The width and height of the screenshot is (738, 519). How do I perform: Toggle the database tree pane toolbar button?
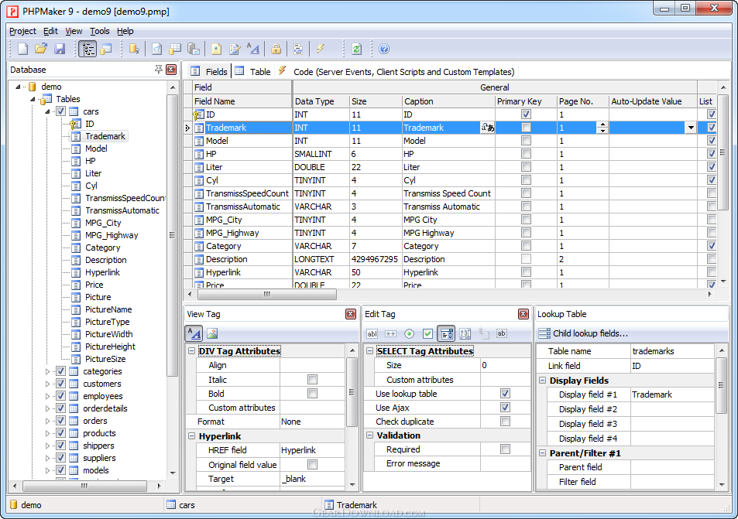click(x=88, y=49)
